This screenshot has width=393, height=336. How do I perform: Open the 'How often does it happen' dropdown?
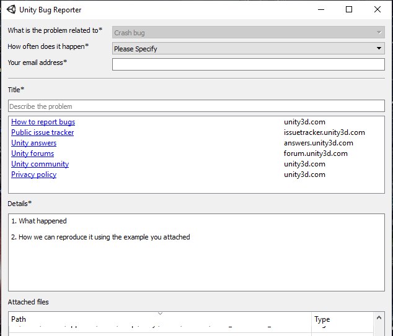tap(249, 48)
